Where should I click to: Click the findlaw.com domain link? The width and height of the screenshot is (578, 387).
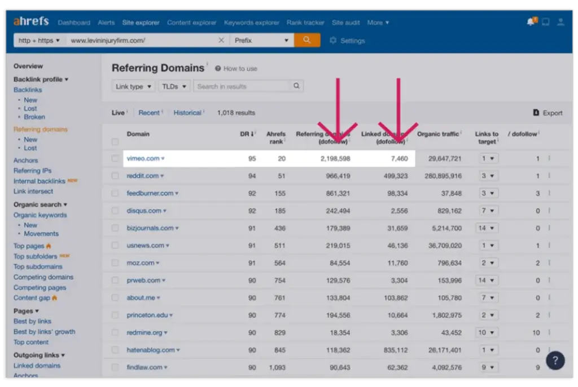click(144, 367)
